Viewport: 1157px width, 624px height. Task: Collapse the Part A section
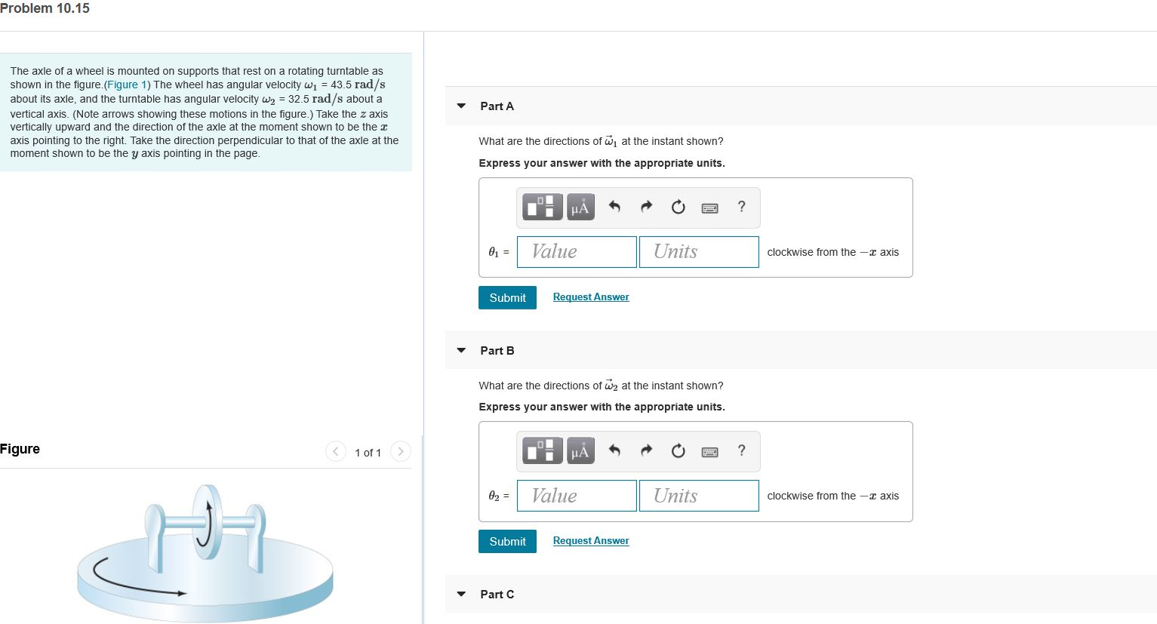pyautogui.click(x=461, y=106)
